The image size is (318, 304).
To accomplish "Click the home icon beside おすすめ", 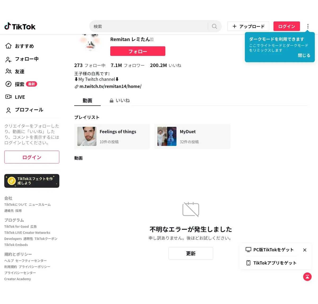I will point(8,46).
